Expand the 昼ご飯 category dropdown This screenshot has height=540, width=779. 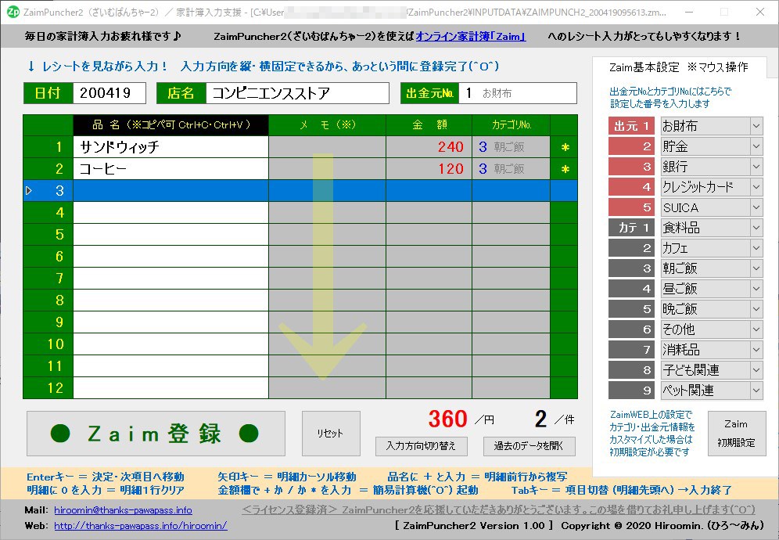(x=756, y=289)
